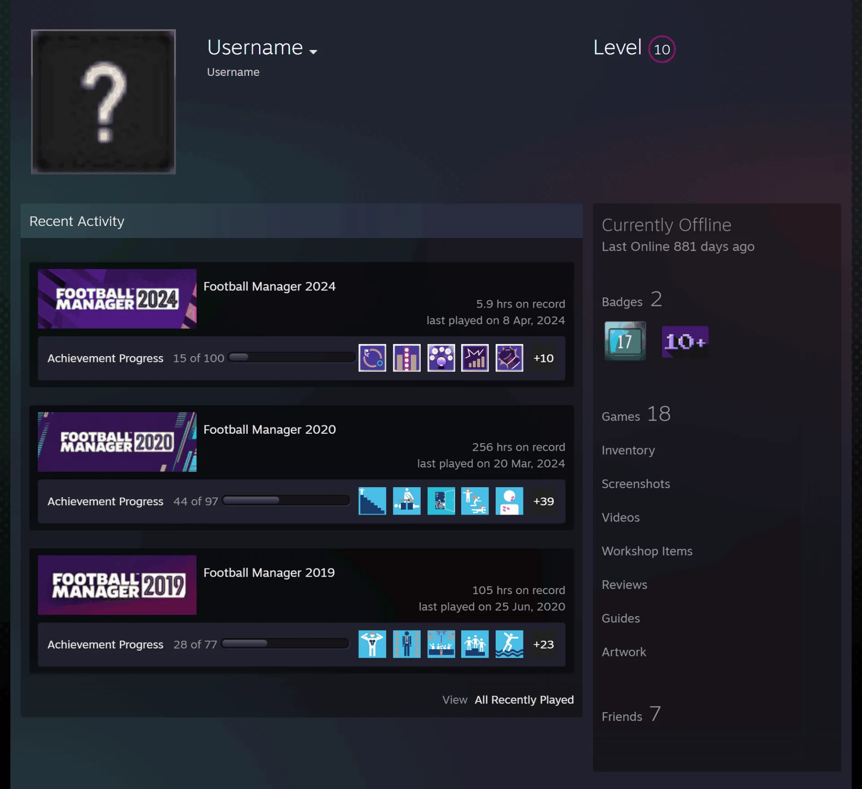Click the diving figure achievement icon for FM 2019
The image size is (862, 789).
pyautogui.click(x=509, y=644)
